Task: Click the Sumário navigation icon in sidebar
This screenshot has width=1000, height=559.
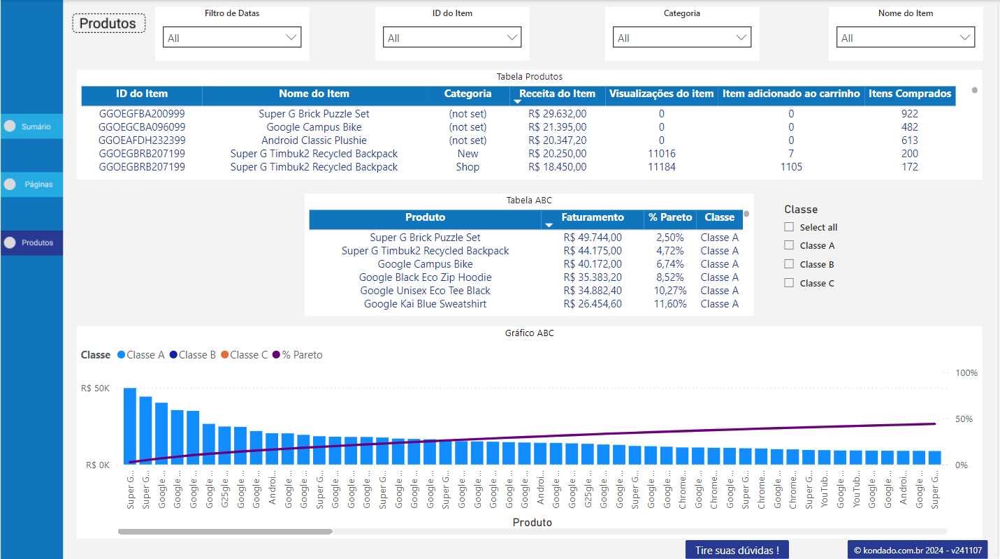Action: pos(10,126)
